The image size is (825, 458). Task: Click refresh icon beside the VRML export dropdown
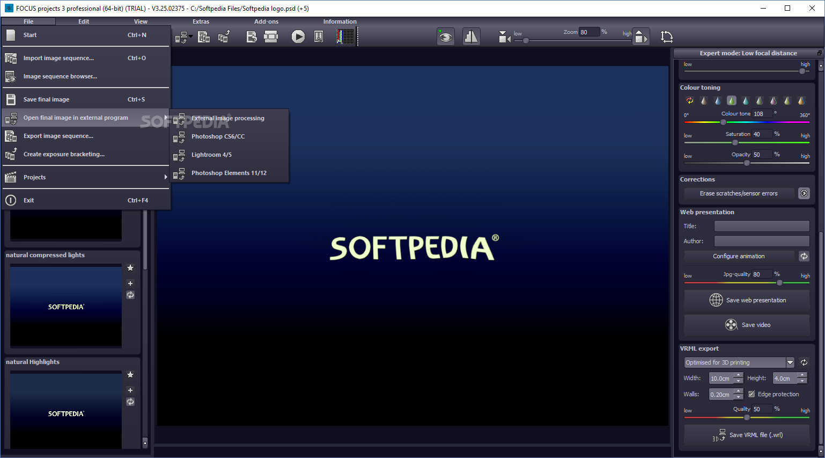click(x=804, y=362)
